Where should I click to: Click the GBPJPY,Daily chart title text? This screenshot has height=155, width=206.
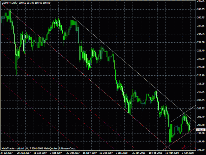(x=9, y=3)
